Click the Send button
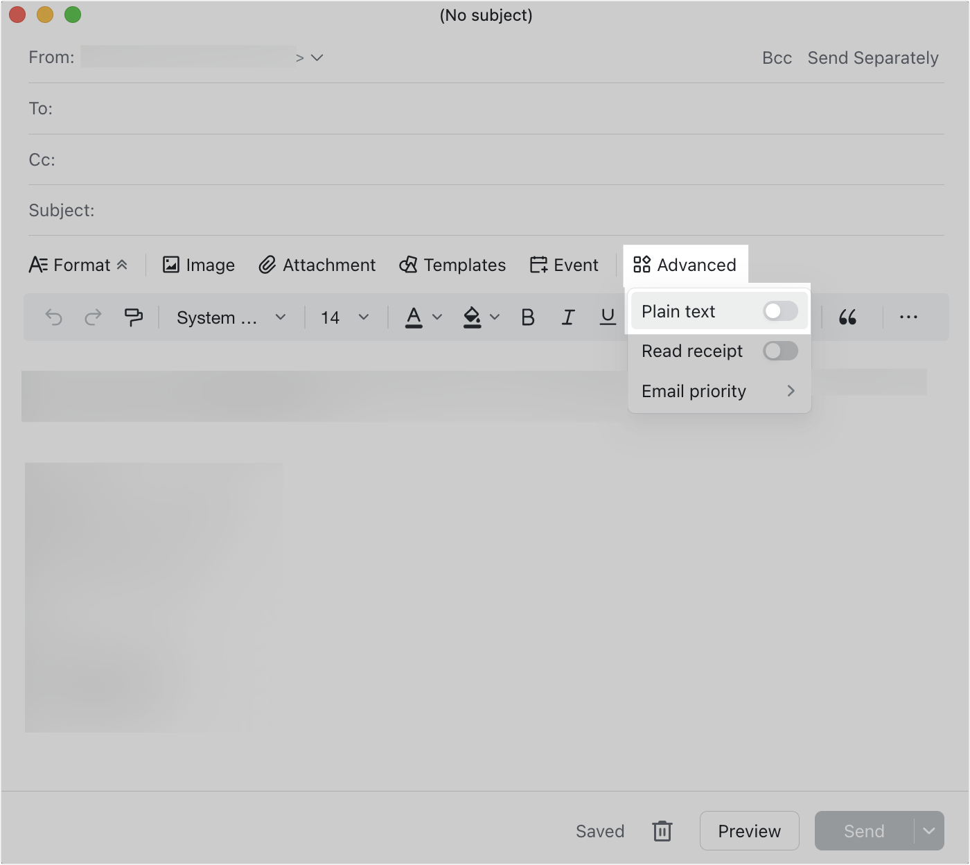 click(x=864, y=831)
